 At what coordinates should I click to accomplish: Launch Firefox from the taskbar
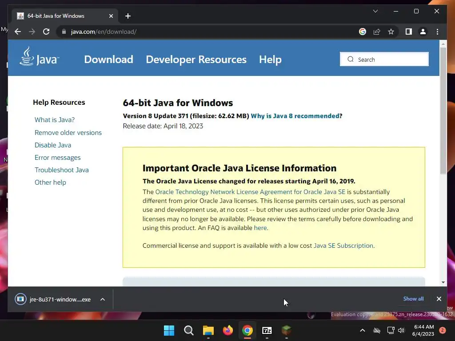point(228,330)
